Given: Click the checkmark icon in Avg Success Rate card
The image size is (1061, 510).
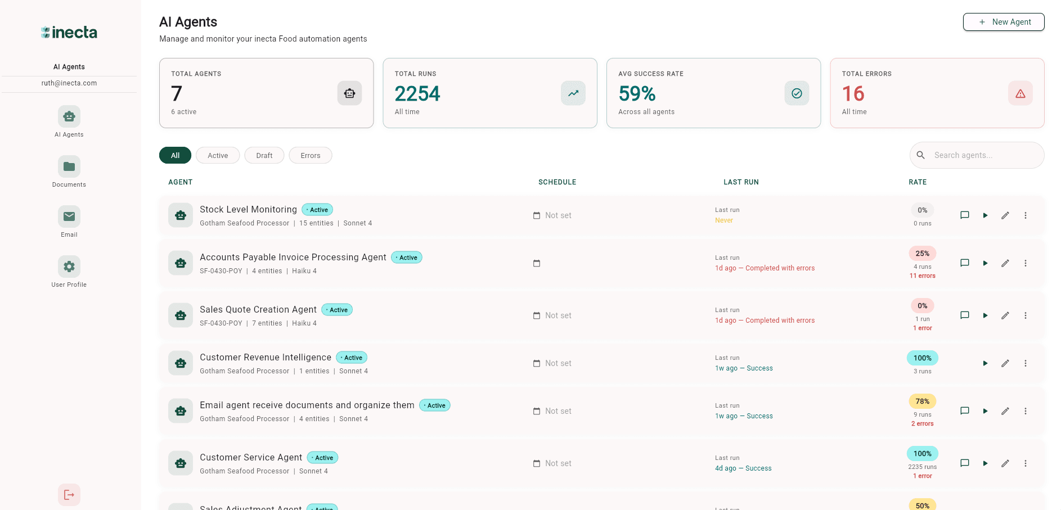Looking at the screenshot, I should click(797, 93).
